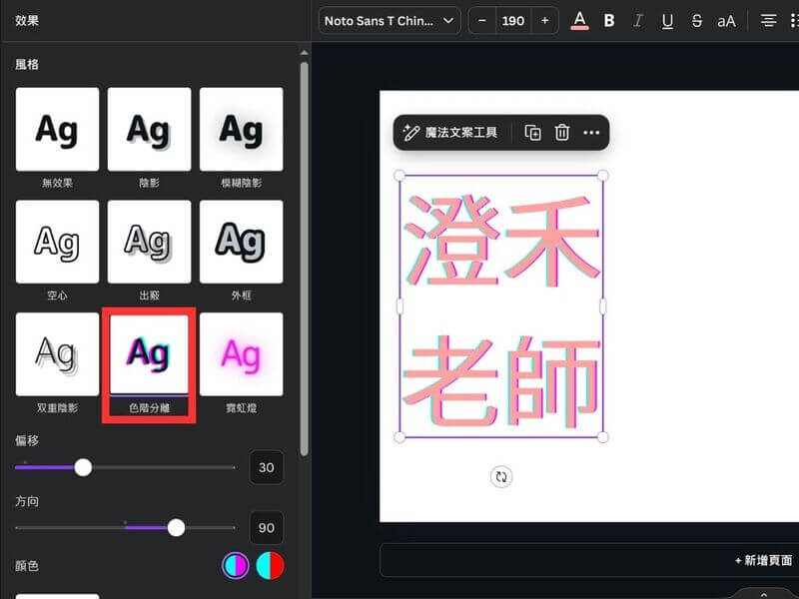
Task: Decrease font size with minus button
Action: click(x=483, y=21)
